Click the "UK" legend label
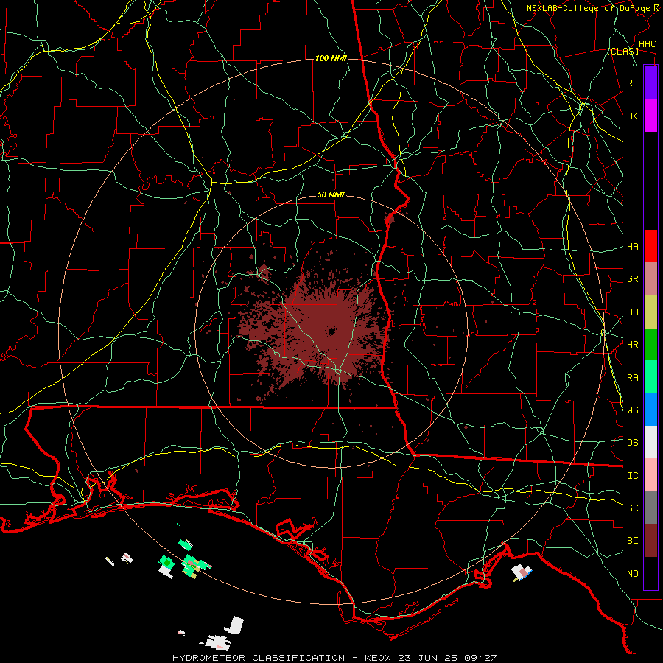 632,116
